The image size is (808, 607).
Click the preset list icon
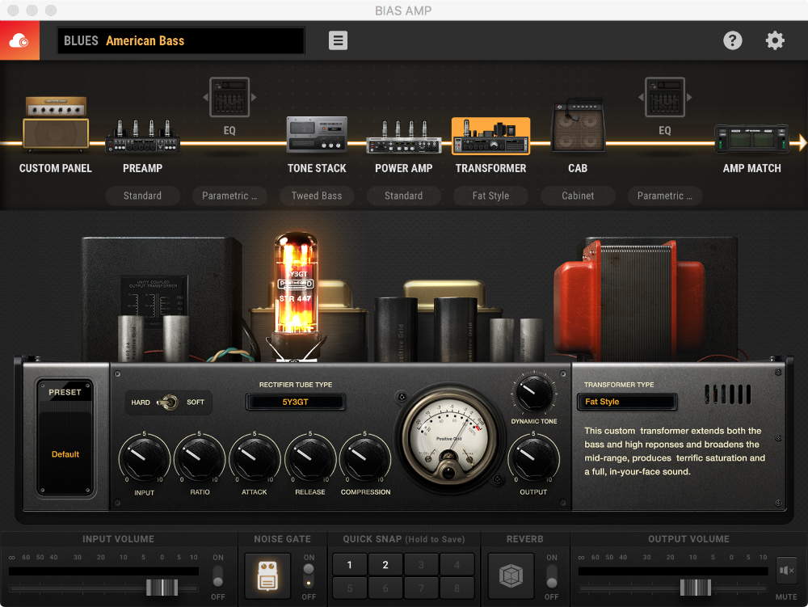[338, 40]
